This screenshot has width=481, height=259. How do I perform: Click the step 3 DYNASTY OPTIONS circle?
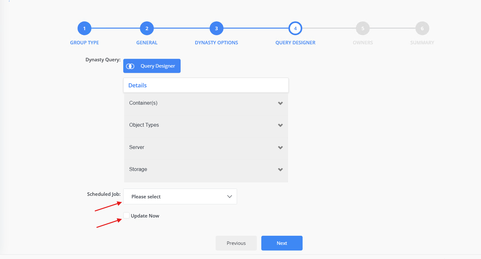point(216,28)
